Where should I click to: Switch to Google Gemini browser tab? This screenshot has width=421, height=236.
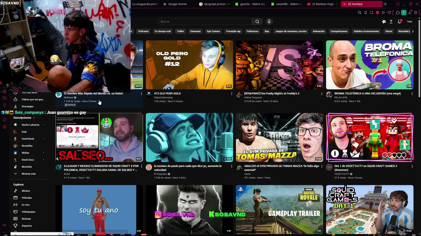coord(177,4)
